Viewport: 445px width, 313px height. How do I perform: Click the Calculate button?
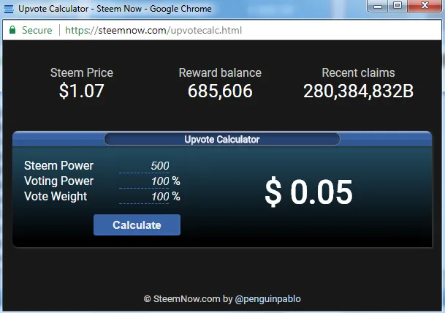[137, 225]
